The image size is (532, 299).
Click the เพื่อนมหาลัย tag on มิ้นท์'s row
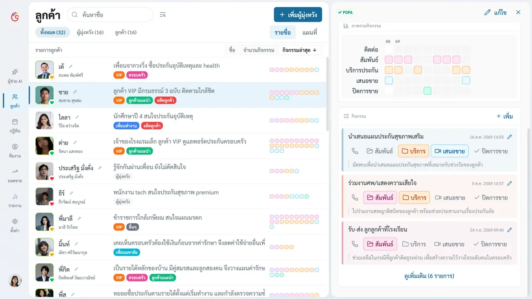[127, 252]
